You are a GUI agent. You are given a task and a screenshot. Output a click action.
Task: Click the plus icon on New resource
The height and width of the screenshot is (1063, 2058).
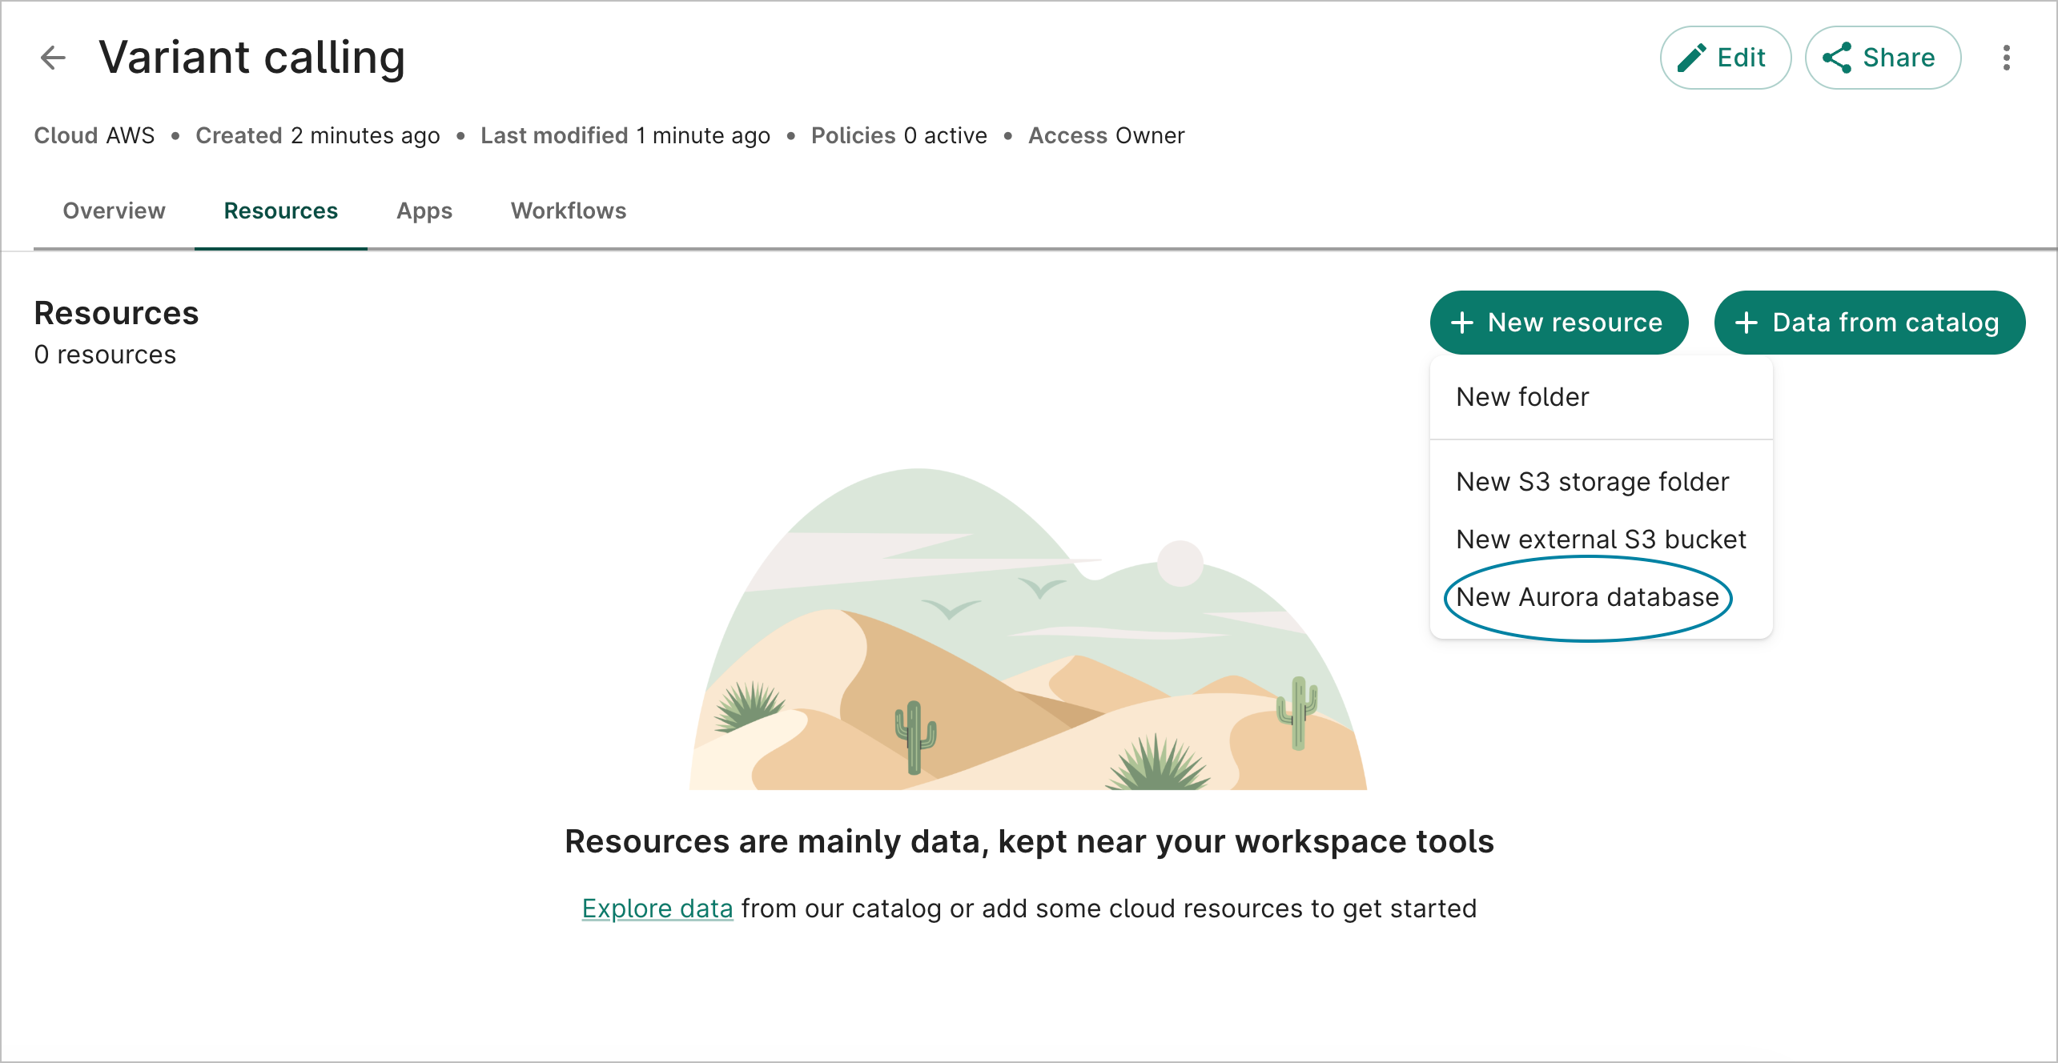[x=1464, y=323]
